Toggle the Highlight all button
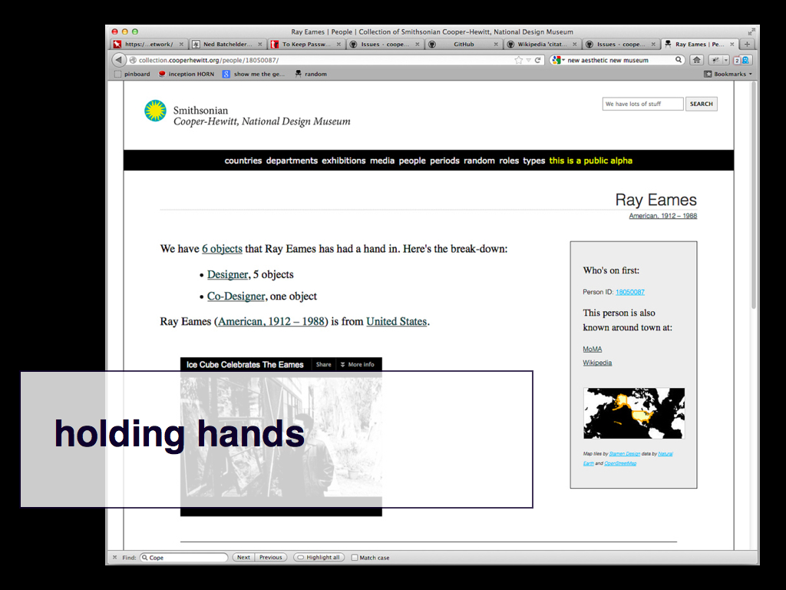786x590 pixels. [x=319, y=558]
